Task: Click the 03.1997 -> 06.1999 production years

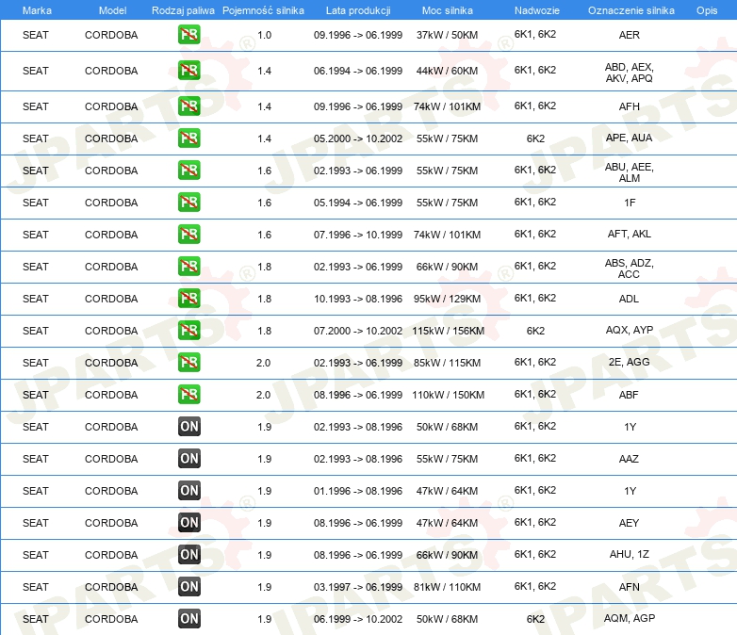Action: tap(358, 587)
